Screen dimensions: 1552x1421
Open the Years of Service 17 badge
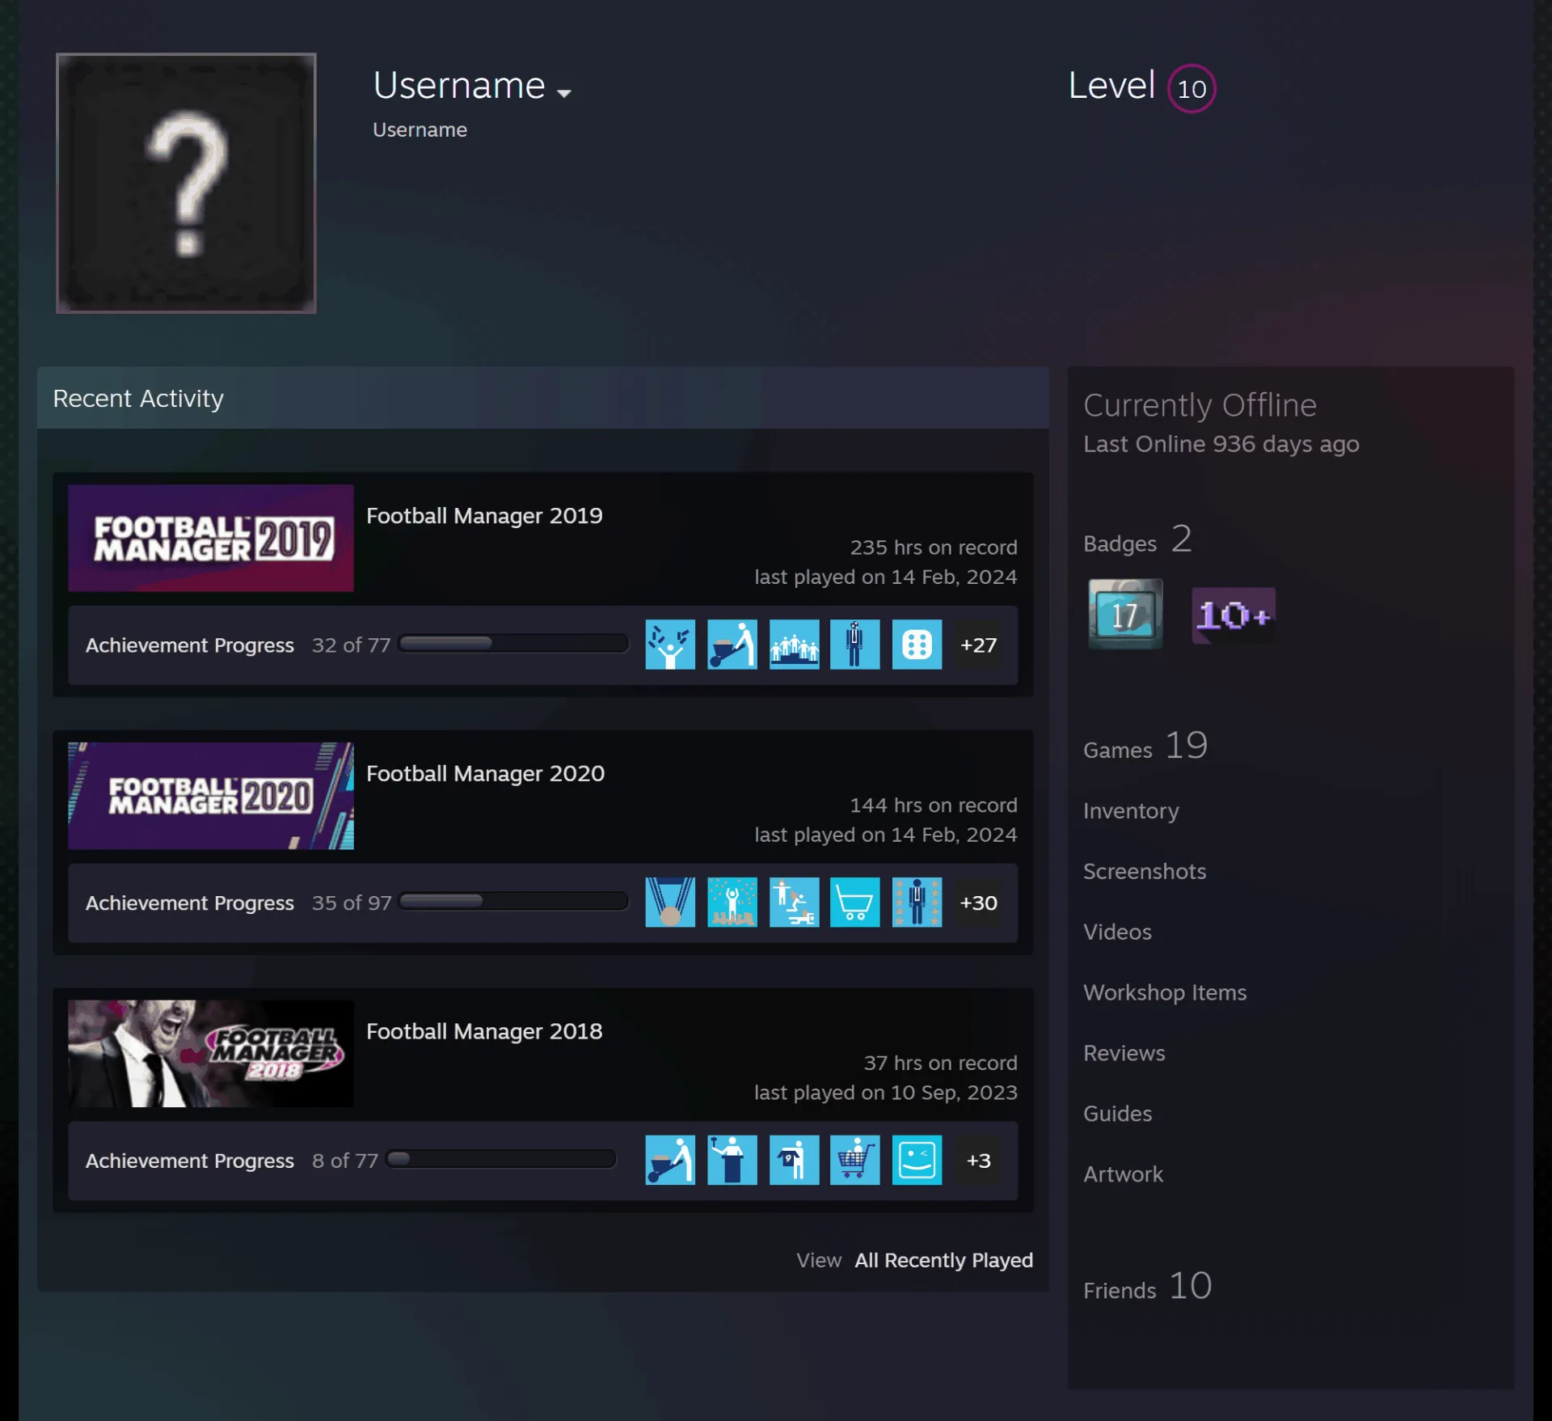pyautogui.click(x=1125, y=615)
